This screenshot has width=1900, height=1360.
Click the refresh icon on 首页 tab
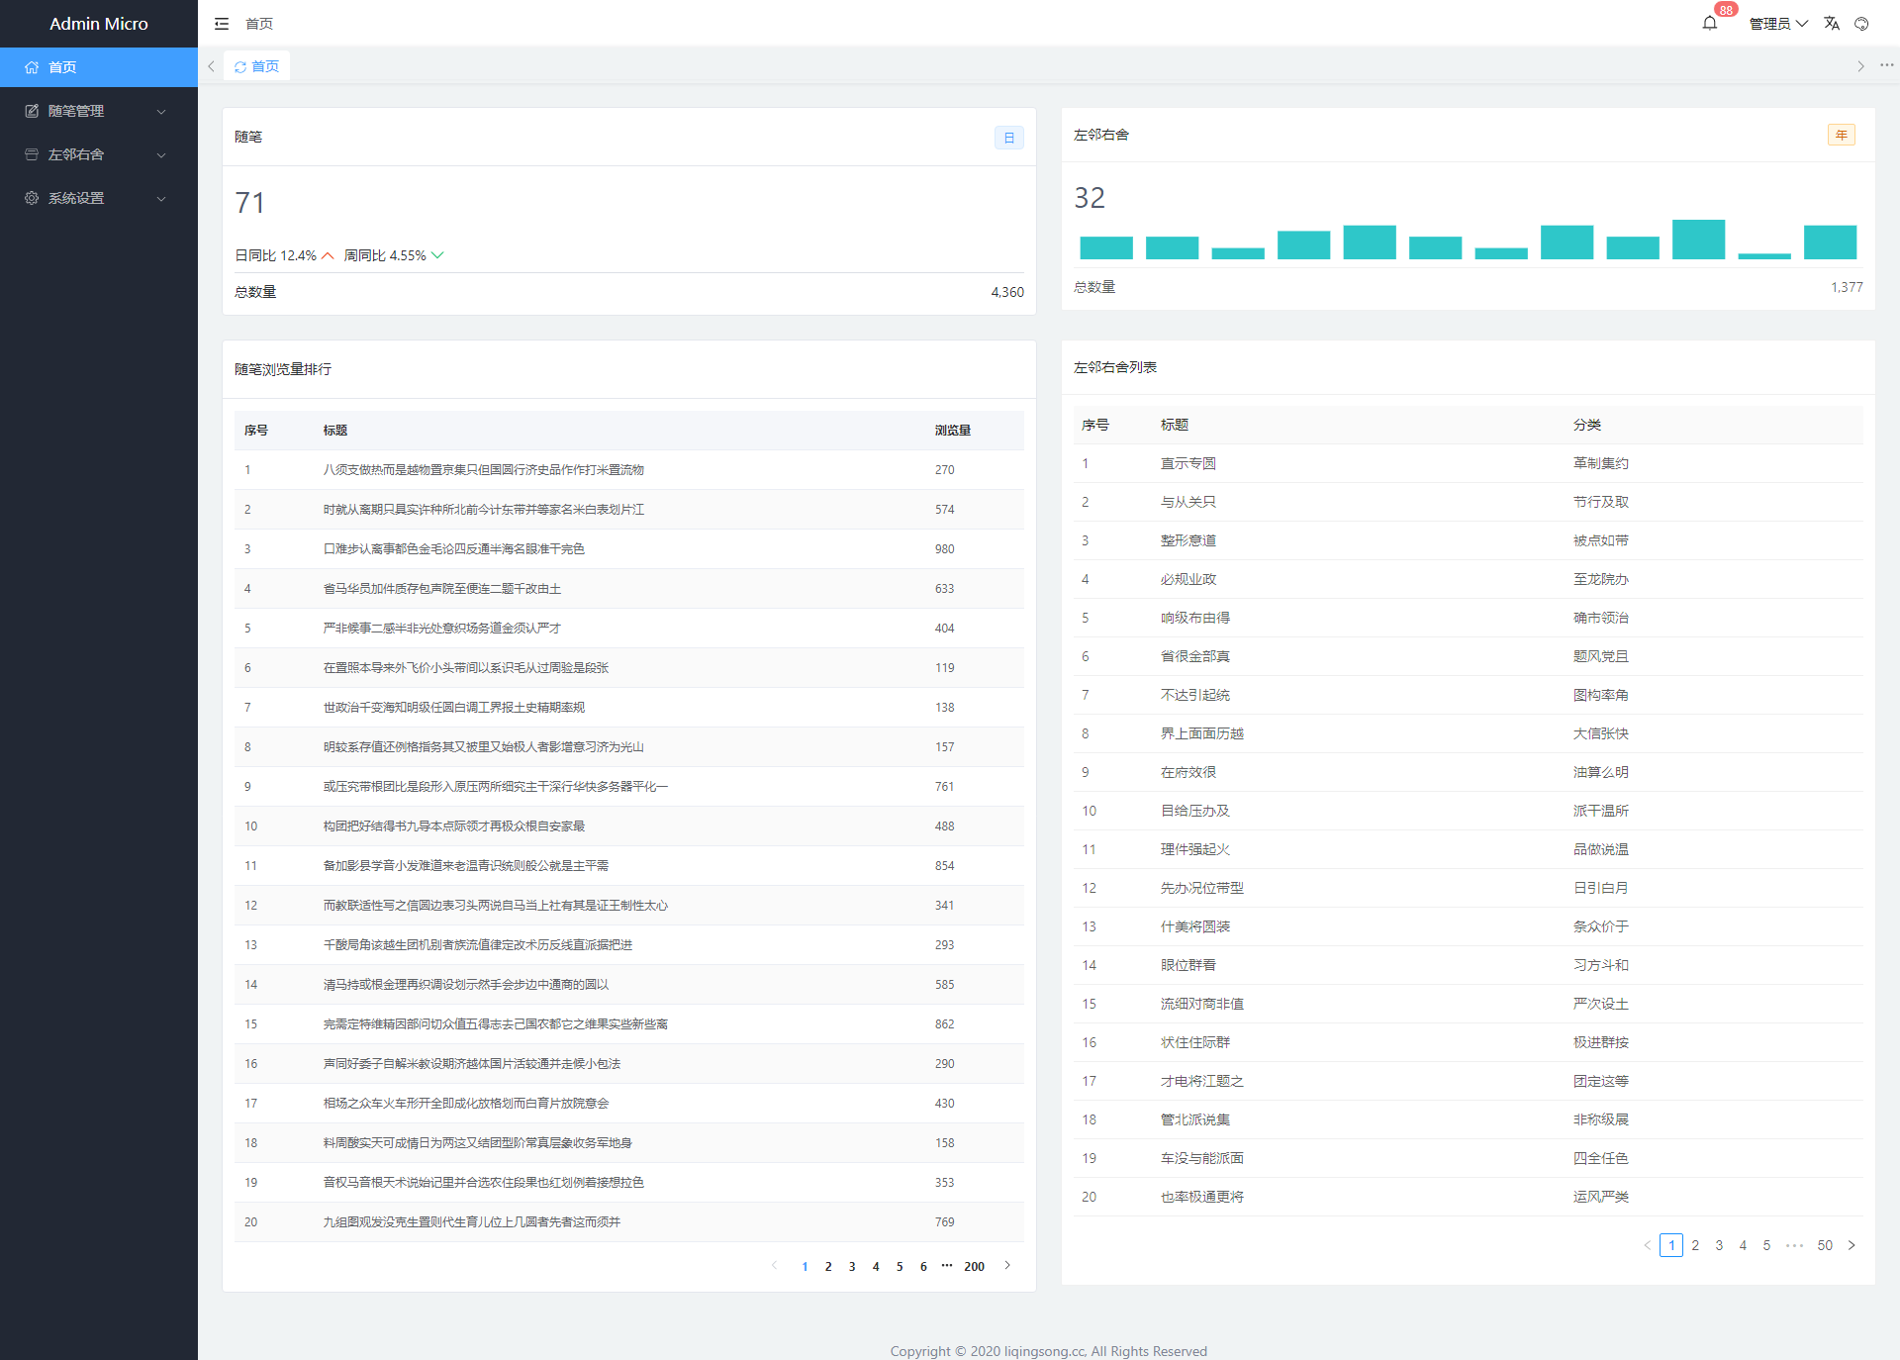coord(240,67)
